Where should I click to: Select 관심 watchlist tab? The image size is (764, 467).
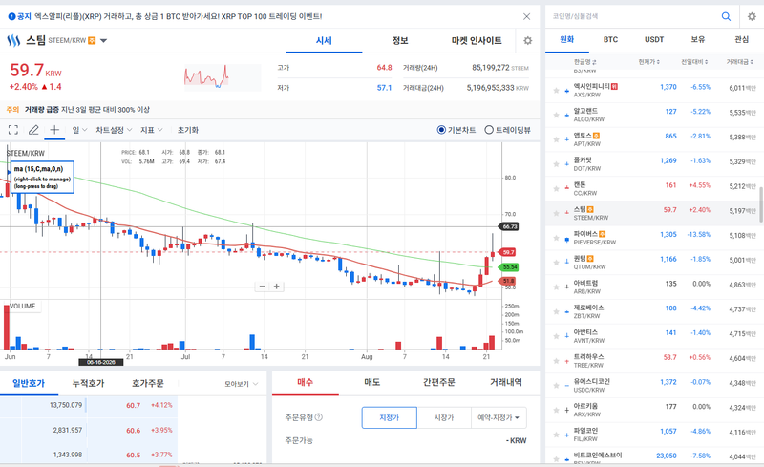click(742, 39)
